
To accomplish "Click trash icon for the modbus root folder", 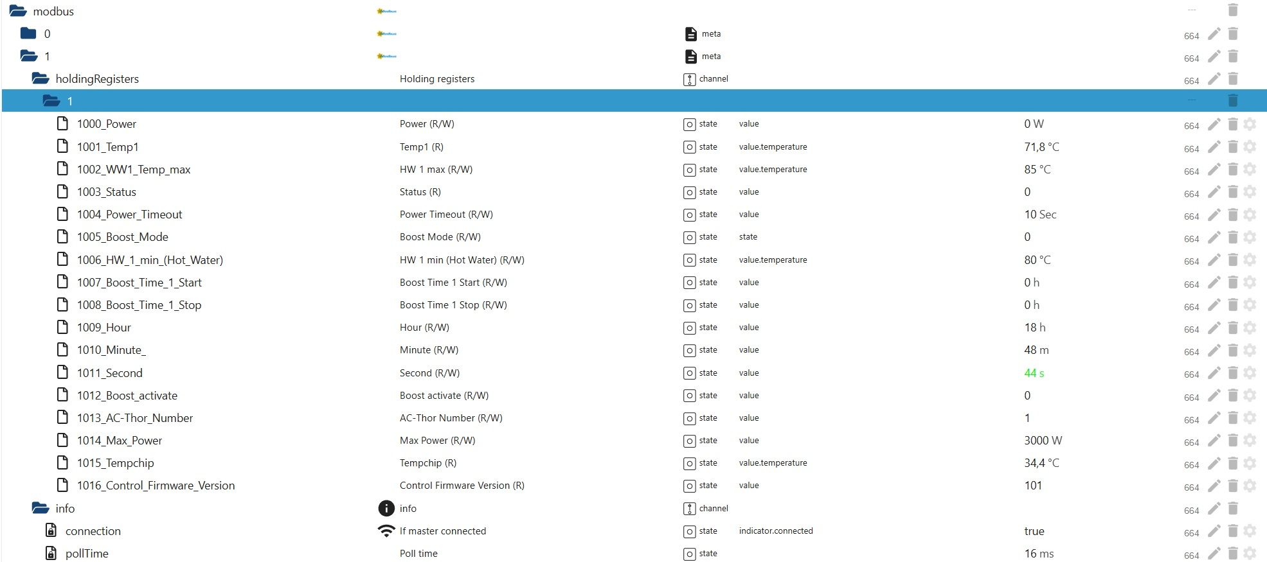I will pos(1233,10).
